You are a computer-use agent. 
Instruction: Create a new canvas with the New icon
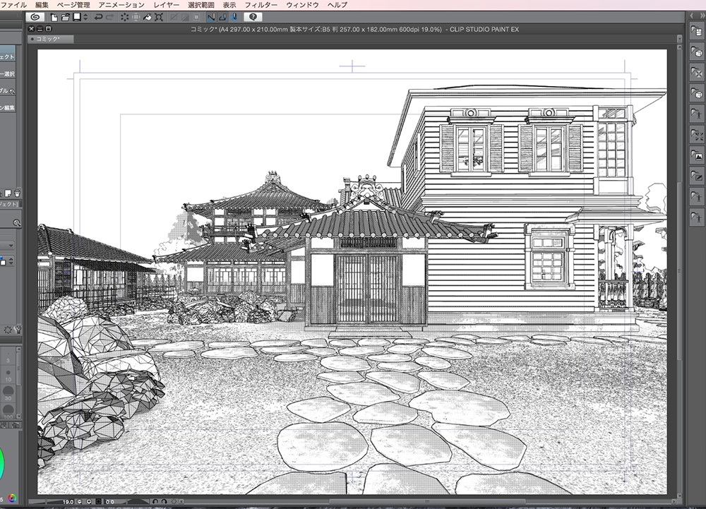click(x=54, y=16)
